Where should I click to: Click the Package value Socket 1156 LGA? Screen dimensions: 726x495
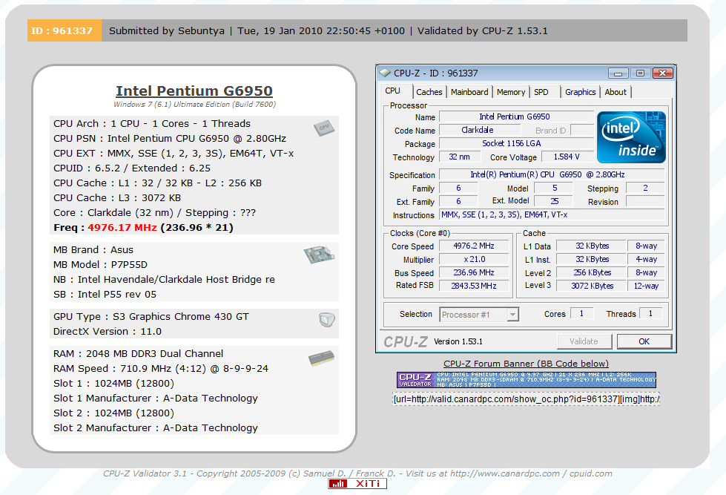click(516, 144)
